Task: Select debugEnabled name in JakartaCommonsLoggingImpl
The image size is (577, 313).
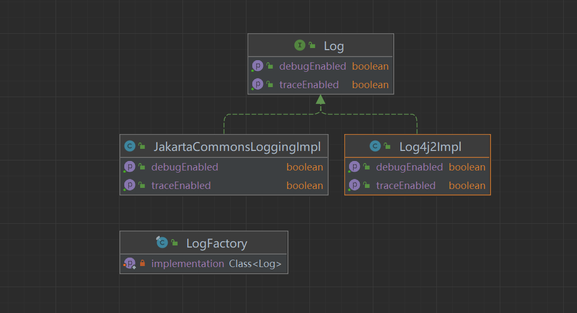Action: [185, 167]
